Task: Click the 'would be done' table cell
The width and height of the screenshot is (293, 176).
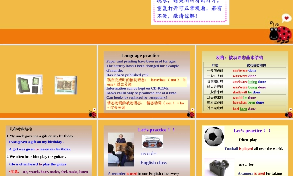Action: coord(256,97)
